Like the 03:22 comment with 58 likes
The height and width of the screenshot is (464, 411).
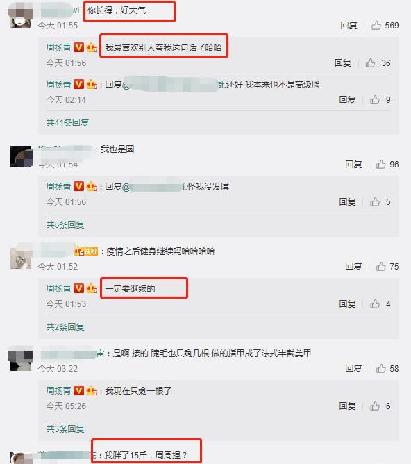(381, 368)
